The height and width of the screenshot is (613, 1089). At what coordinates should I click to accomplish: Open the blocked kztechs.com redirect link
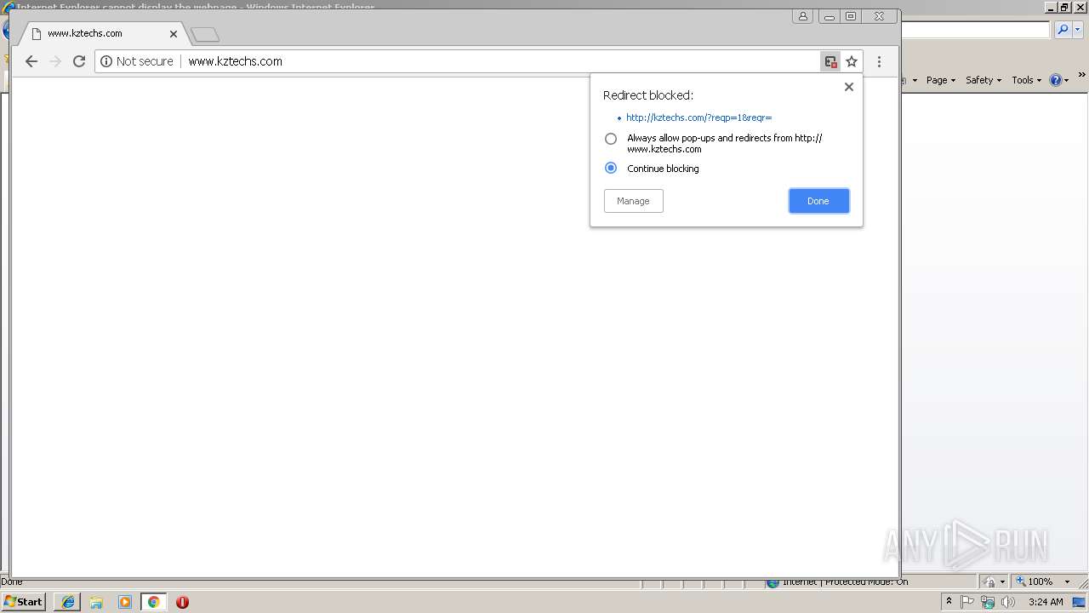click(x=698, y=117)
